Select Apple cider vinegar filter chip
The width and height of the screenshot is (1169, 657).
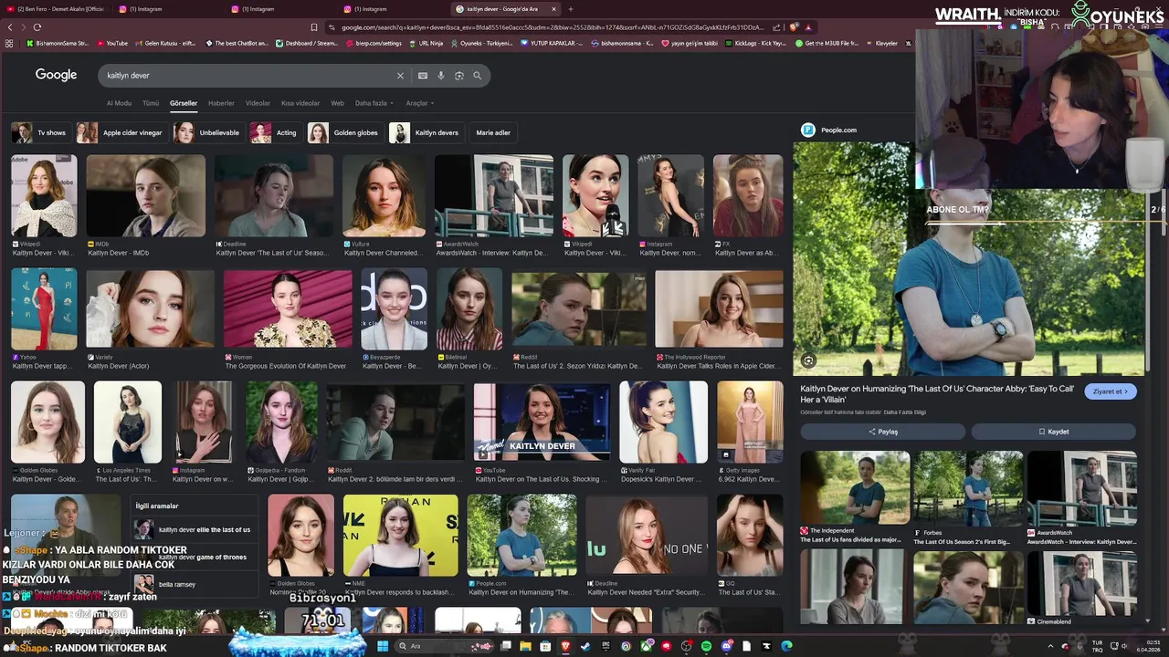tap(121, 132)
